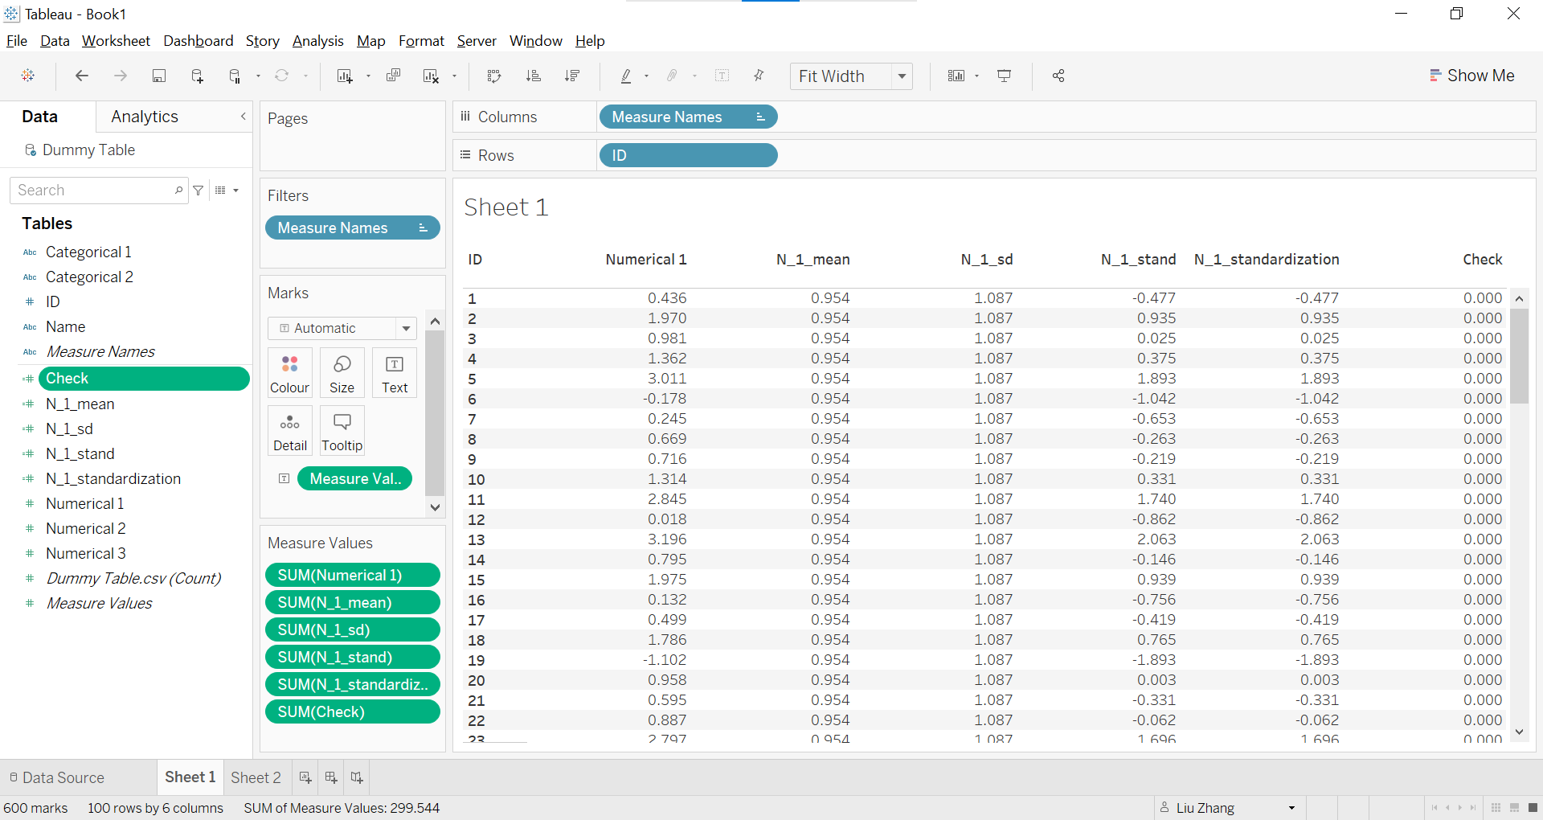Click the New dashboard icon
This screenshot has width=1543, height=820.
(331, 777)
